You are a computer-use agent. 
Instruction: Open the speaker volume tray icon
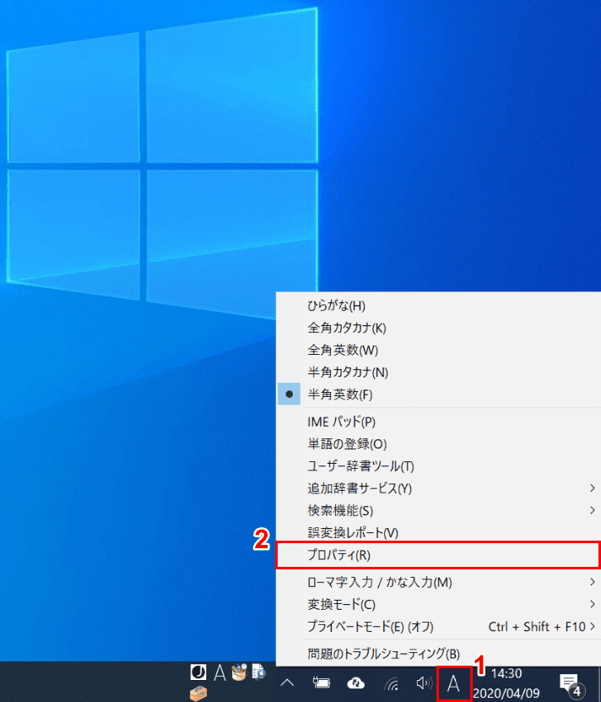pyautogui.click(x=424, y=683)
